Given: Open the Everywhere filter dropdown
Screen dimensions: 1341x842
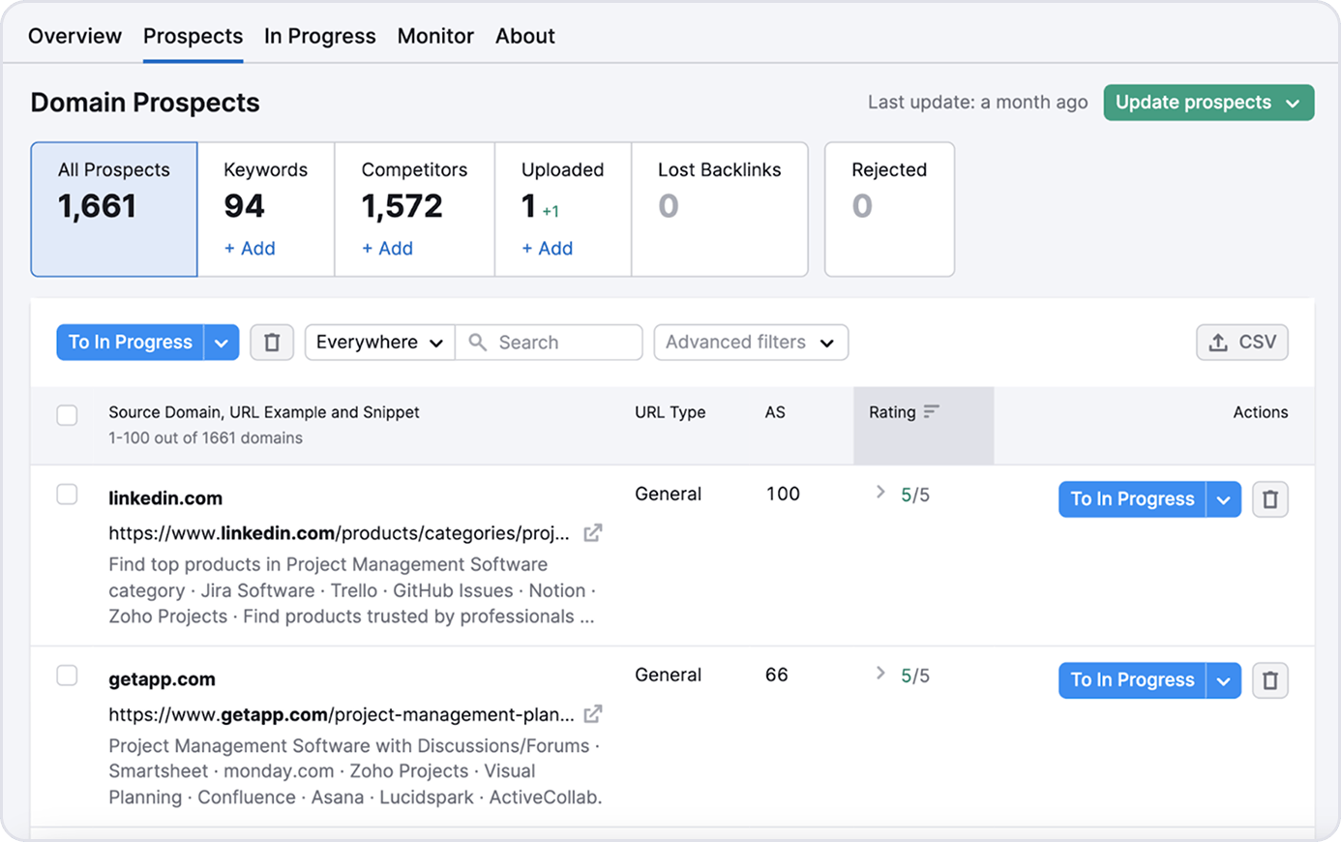Looking at the screenshot, I should coord(379,342).
